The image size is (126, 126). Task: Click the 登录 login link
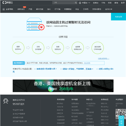click(123, 3)
